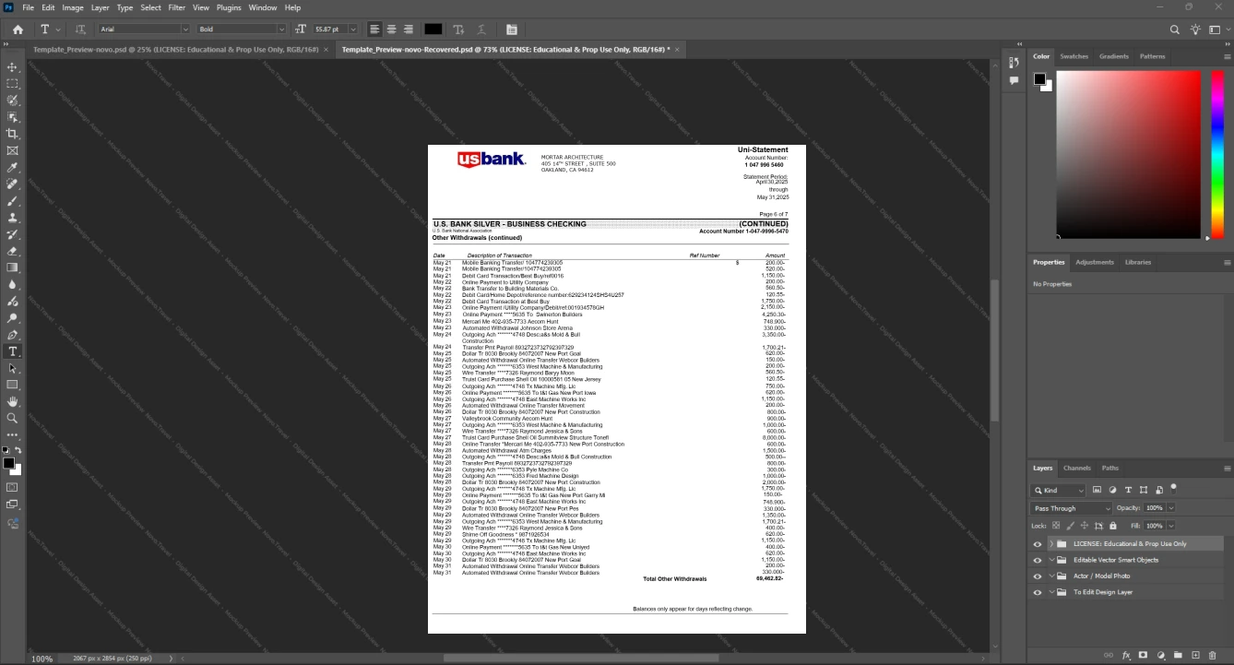
Task: Click the foreground color swatch in toolbox
Action: click(8, 463)
